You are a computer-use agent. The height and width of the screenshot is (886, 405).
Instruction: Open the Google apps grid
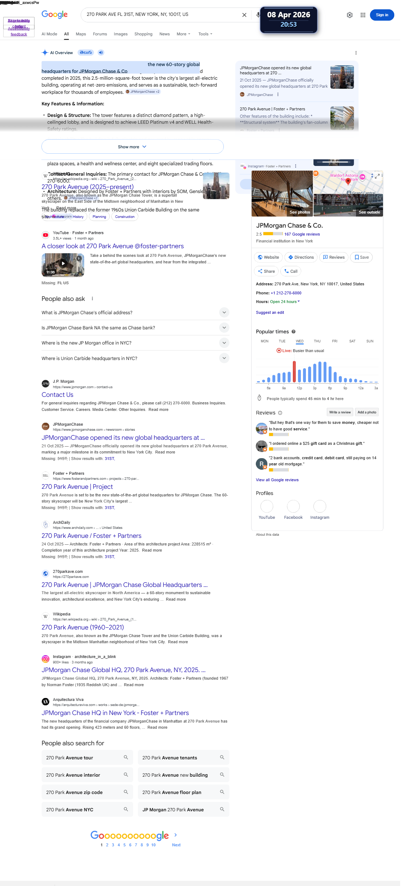click(x=363, y=15)
